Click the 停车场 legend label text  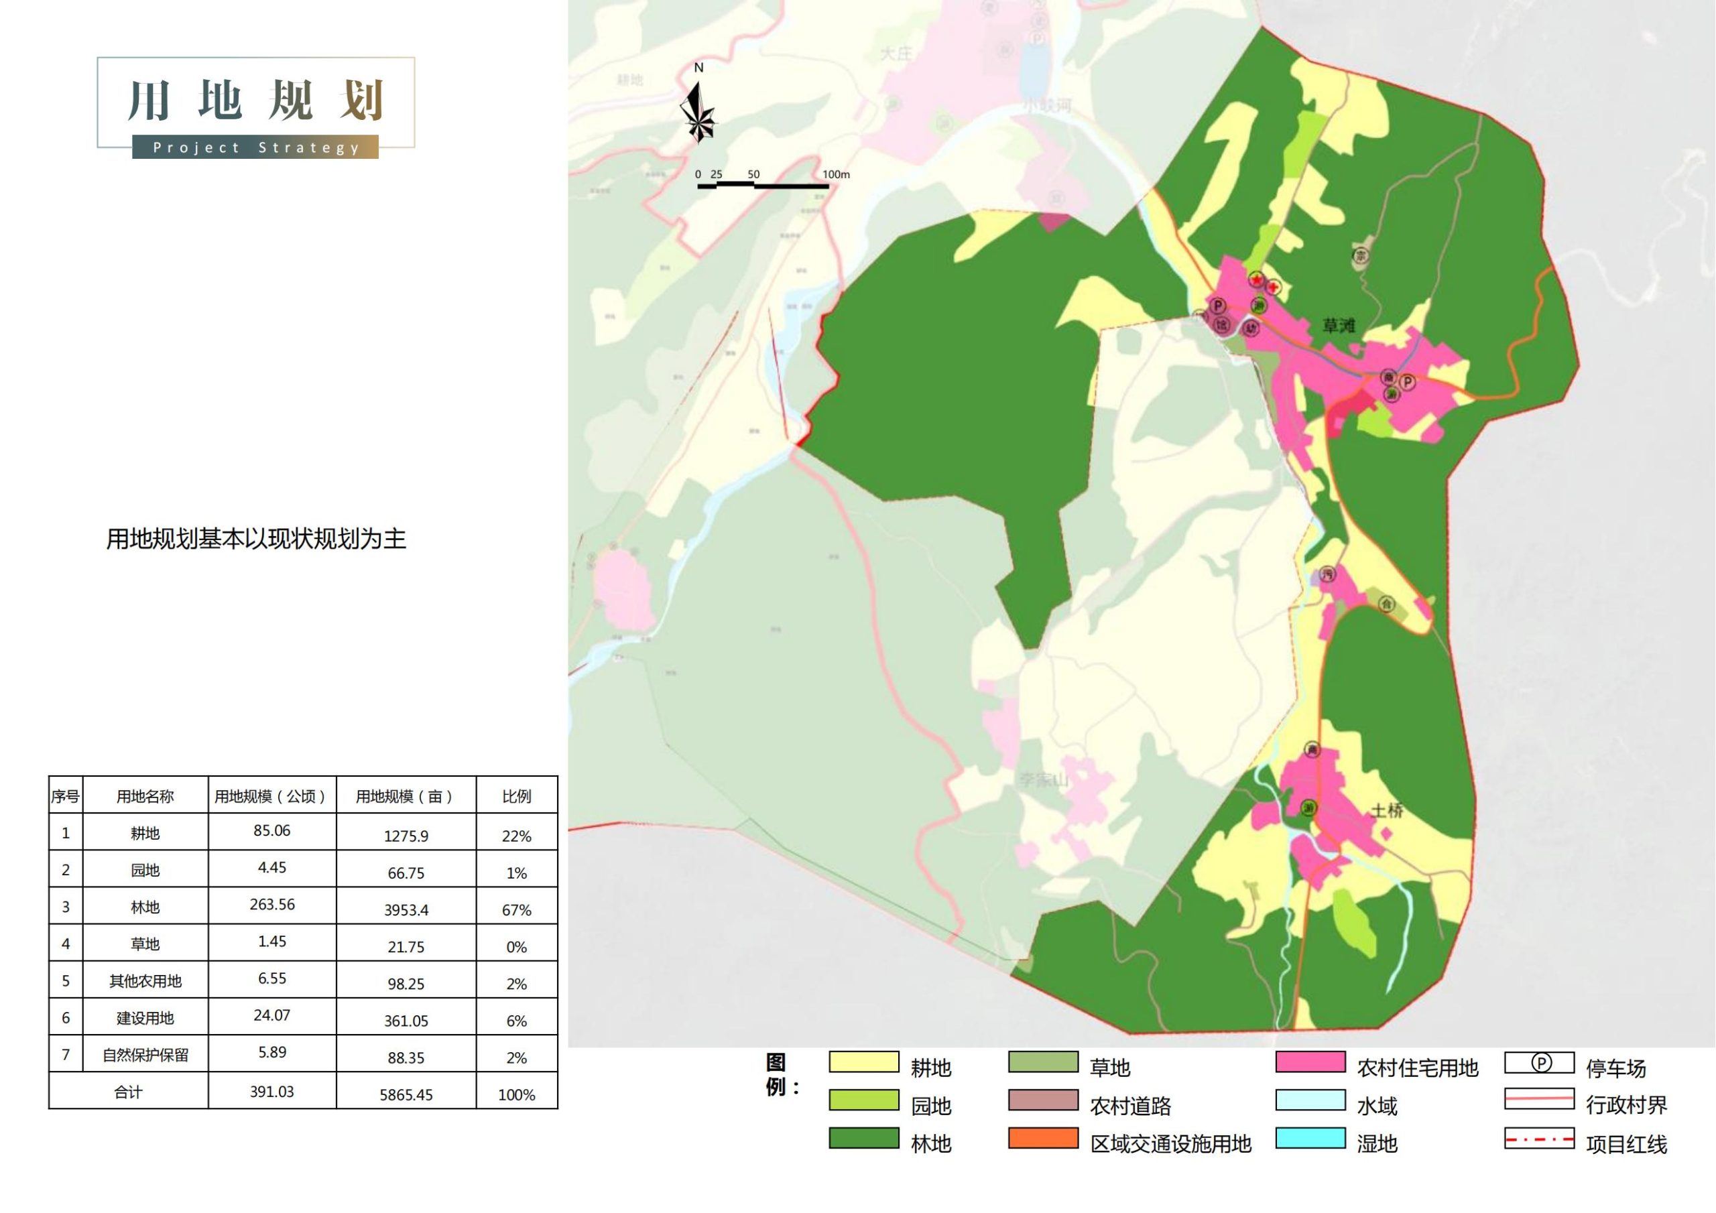pos(1616,1068)
